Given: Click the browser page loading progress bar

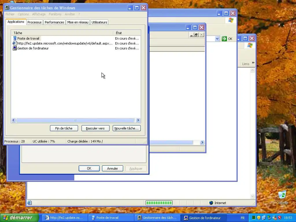Looking at the screenshot, I should pyautogui.click(x=159, y=203).
